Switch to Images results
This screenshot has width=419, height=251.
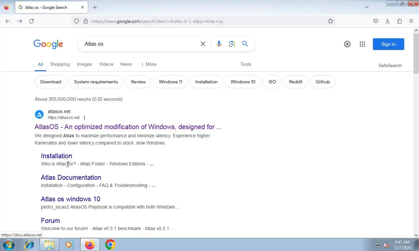84,64
